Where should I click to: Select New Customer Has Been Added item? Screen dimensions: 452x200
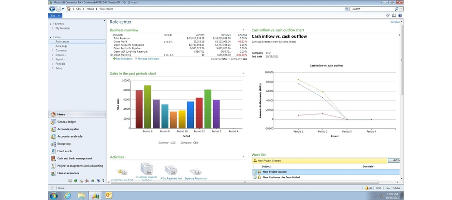click(x=326, y=177)
